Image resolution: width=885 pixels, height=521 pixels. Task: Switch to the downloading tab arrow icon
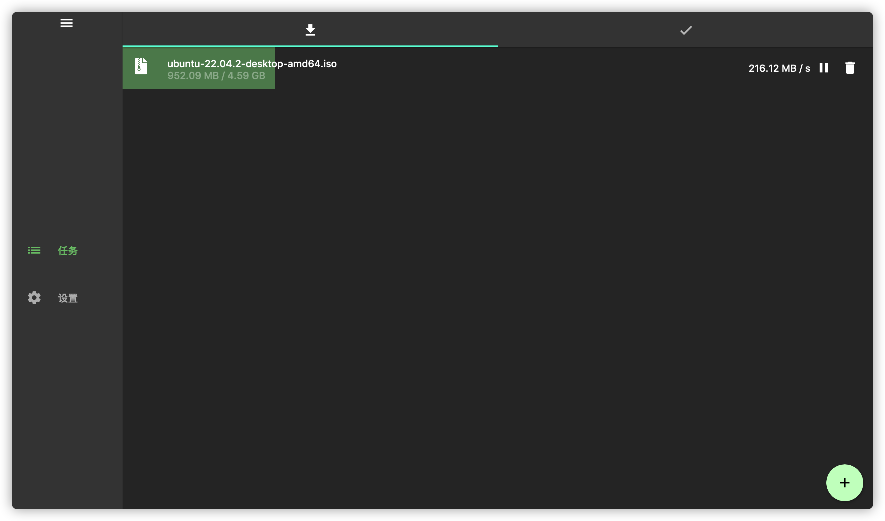310,30
